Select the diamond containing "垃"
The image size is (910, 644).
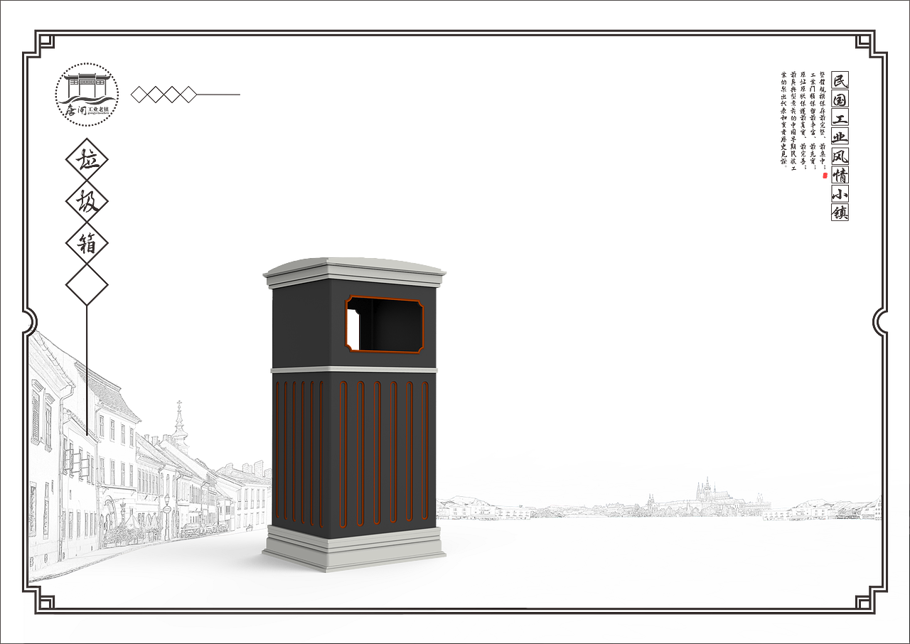(x=87, y=160)
